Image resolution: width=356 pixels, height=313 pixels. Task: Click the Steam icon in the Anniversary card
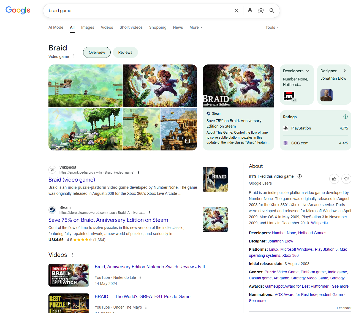point(208,114)
